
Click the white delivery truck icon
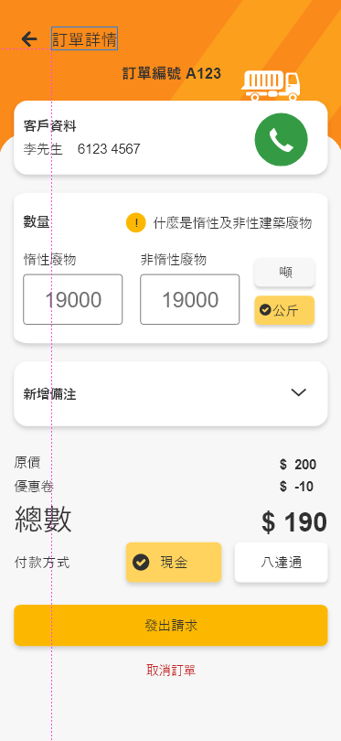coord(271,86)
